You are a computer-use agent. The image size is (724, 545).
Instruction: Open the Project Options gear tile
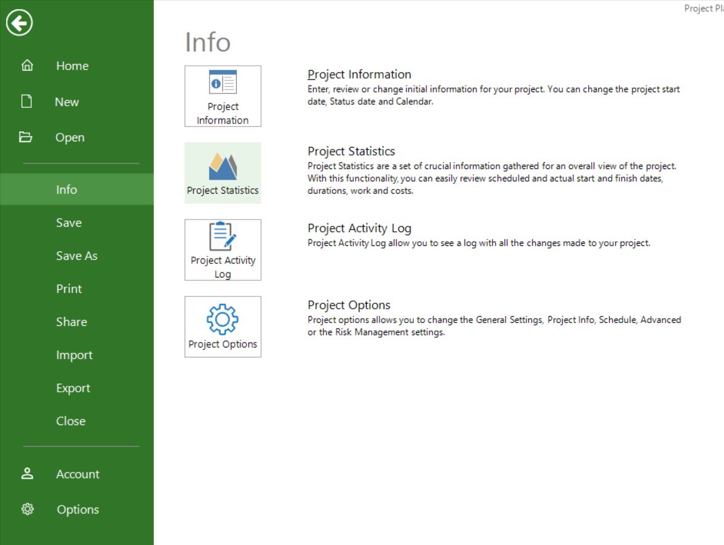coord(223,327)
